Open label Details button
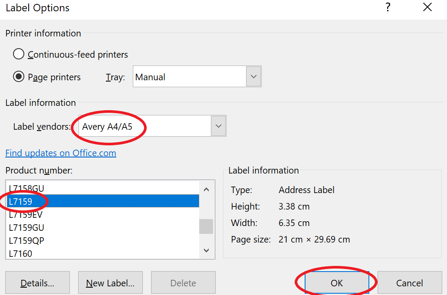The height and width of the screenshot is (295, 447). (37, 283)
